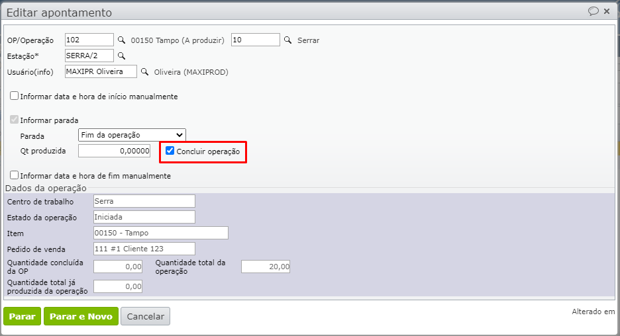Click the Usuário field with MAXIPR Oliveira
Viewport: 620px width, 336px height.
pos(101,71)
